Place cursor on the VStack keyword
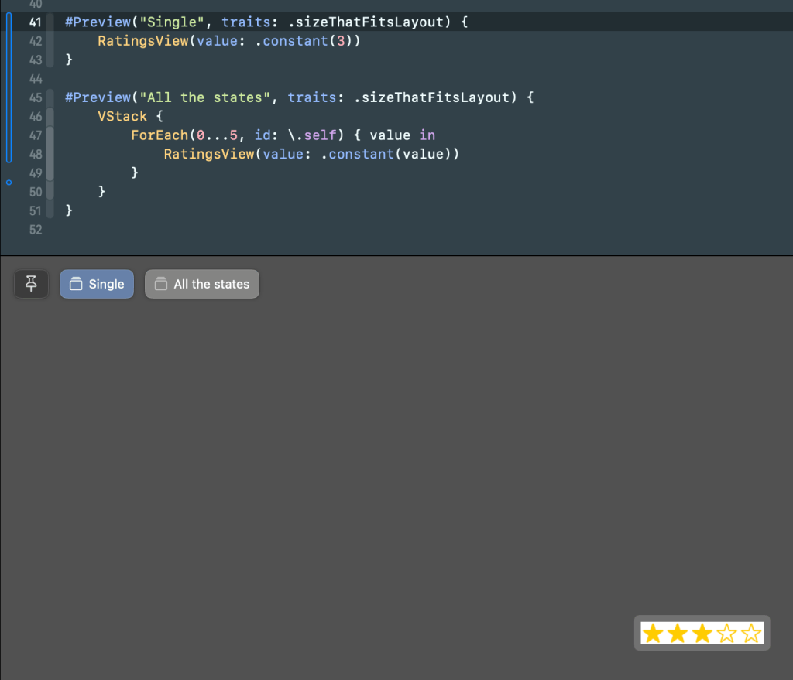 click(122, 116)
